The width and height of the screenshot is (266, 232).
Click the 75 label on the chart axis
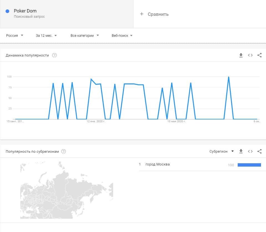click(x=10, y=87)
